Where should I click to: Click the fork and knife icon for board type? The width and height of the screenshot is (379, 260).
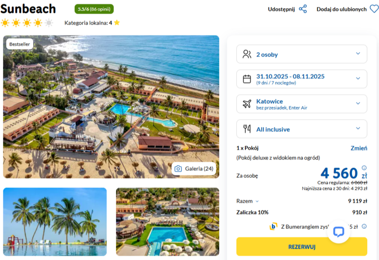click(x=247, y=129)
